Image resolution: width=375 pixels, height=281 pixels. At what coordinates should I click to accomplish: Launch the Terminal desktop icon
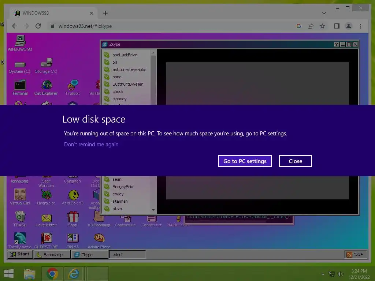coord(20,88)
